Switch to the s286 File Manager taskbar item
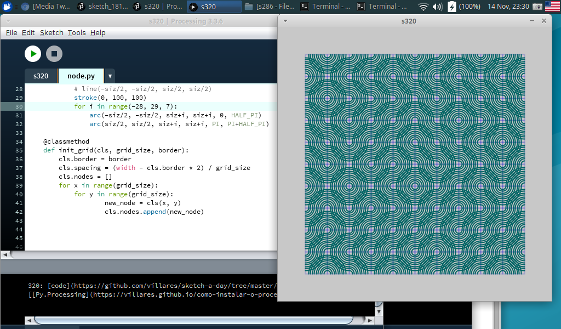 click(x=271, y=7)
